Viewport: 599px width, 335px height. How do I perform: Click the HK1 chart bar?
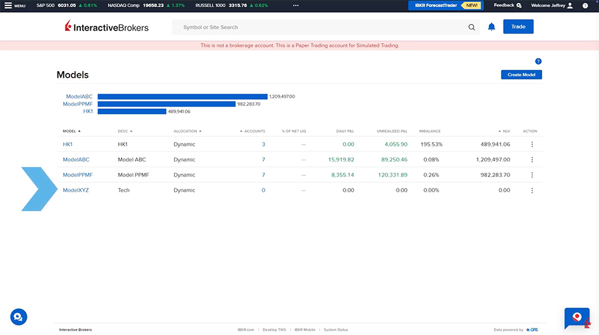pyautogui.click(x=132, y=111)
